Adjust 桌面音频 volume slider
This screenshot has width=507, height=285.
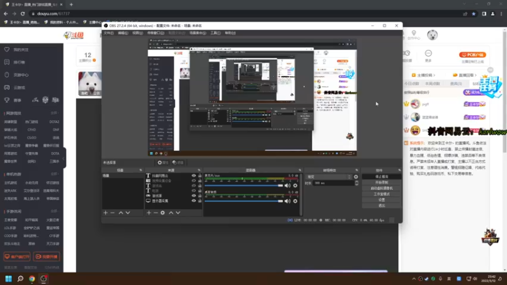pyautogui.click(x=243, y=201)
